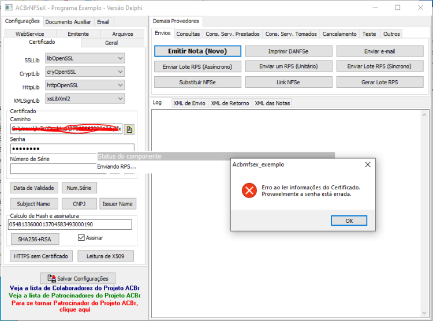Click the CNPJ button
This screenshot has width=433, height=321.
click(x=79, y=204)
